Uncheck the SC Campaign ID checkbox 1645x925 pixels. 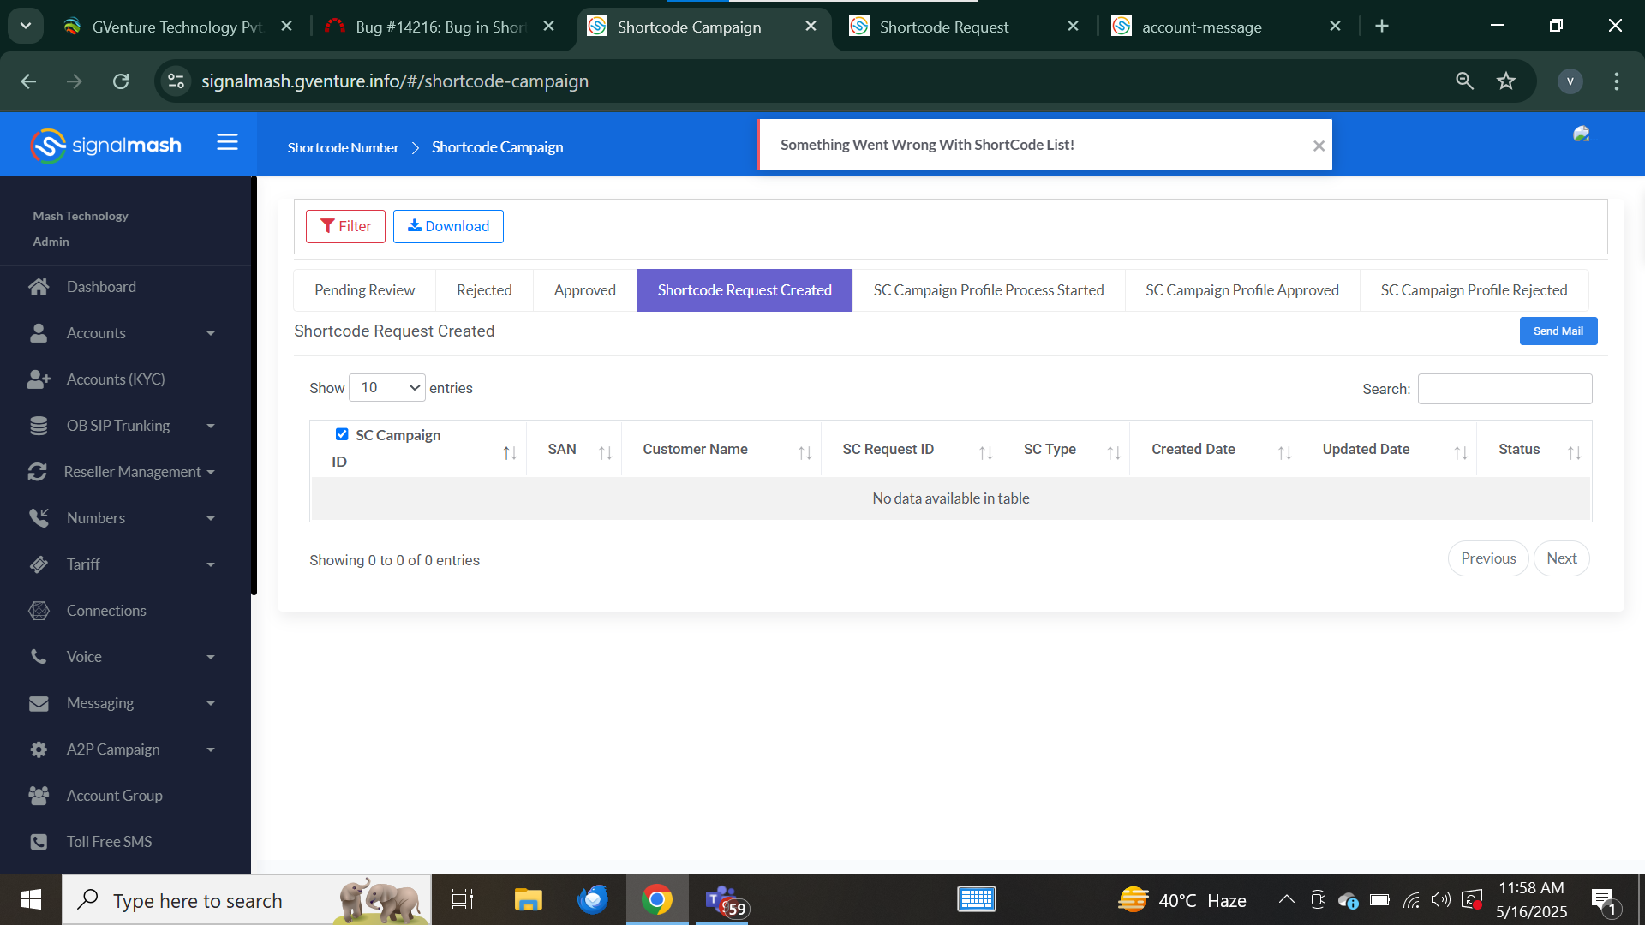point(342,434)
